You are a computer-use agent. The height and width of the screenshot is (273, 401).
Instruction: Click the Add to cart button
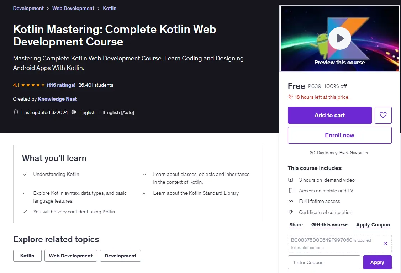point(329,115)
